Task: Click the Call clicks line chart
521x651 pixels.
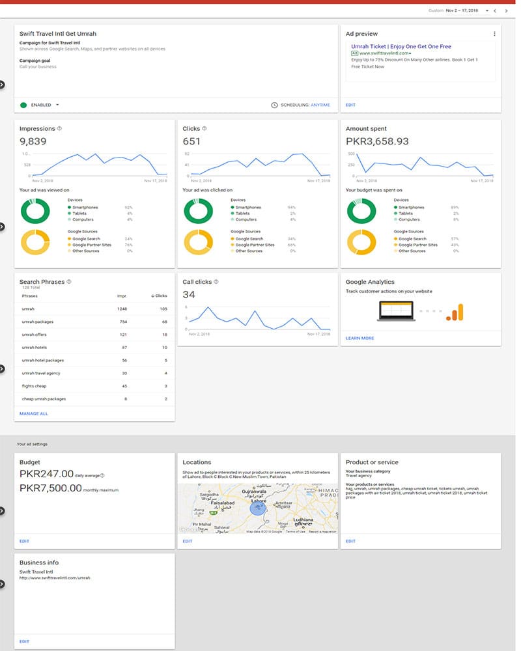Action: coord(260,318)
